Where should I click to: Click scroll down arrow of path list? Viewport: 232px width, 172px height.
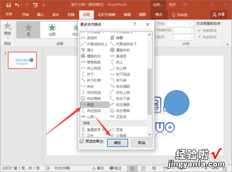[149, 134]
